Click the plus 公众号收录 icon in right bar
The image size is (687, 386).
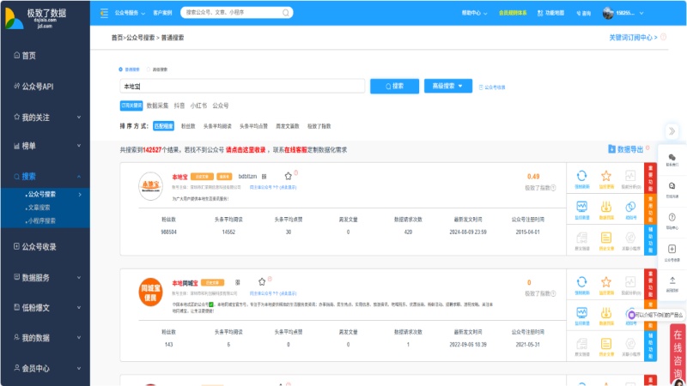(672, 249)
